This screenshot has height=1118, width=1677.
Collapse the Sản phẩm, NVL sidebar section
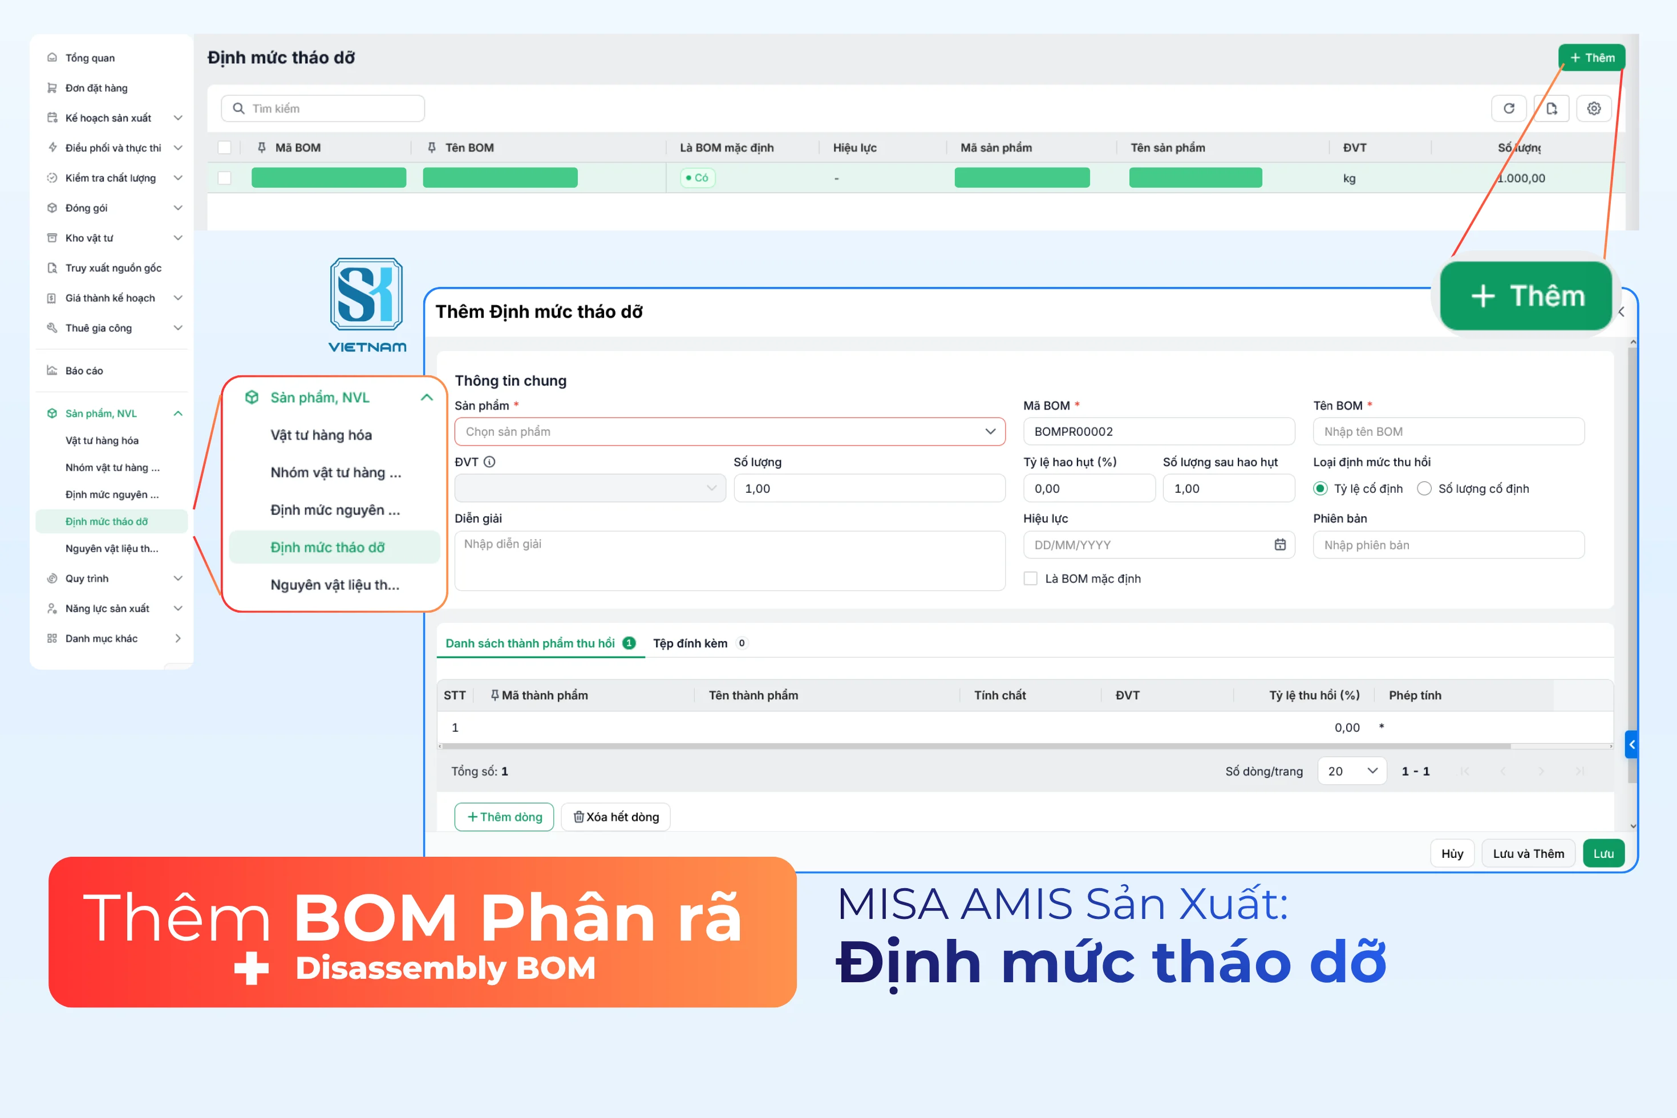click(178, 413)
